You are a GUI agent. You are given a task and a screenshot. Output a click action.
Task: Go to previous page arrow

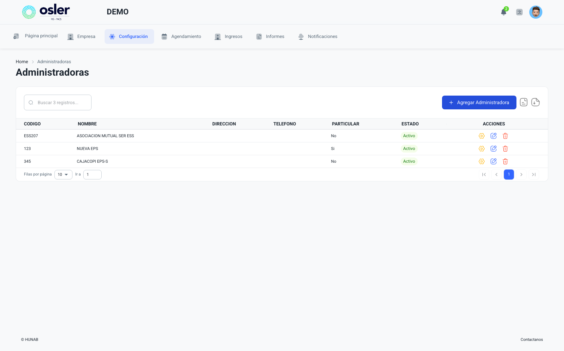point(496,175)
